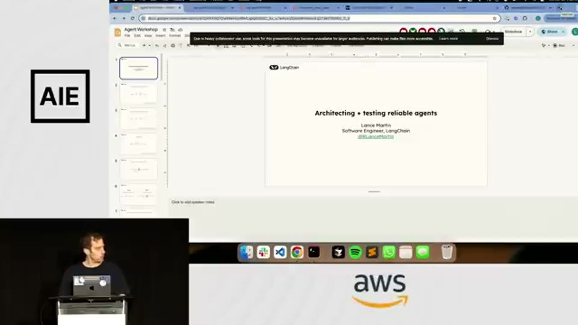Click the LangChain logo on the slide
The height and width of the screenshot is (325, 578).
point(284,67)
